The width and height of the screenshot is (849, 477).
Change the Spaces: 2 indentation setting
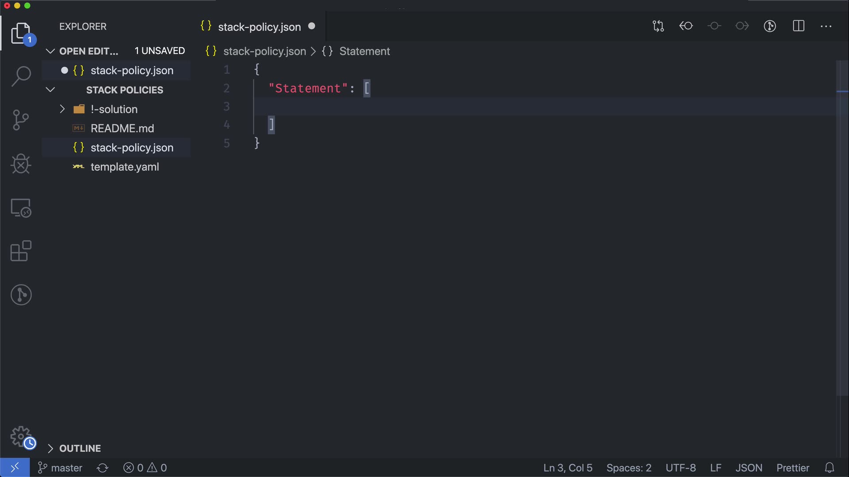pyautogui.click(x=629, y=468)
